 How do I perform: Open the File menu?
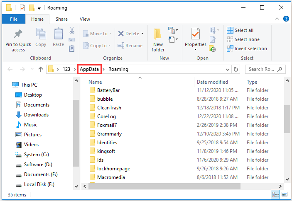click(14, 19)
